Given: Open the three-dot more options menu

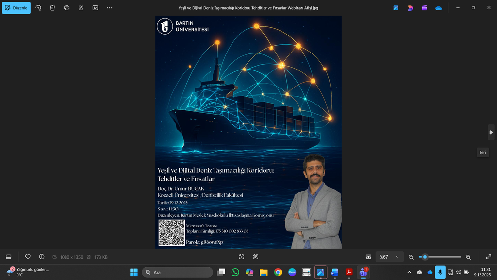Looking at the screenshot, I should 109,8.
